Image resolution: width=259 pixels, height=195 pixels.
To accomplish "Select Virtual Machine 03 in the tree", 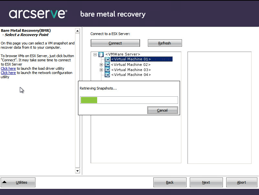I will [x=131, y=70].
